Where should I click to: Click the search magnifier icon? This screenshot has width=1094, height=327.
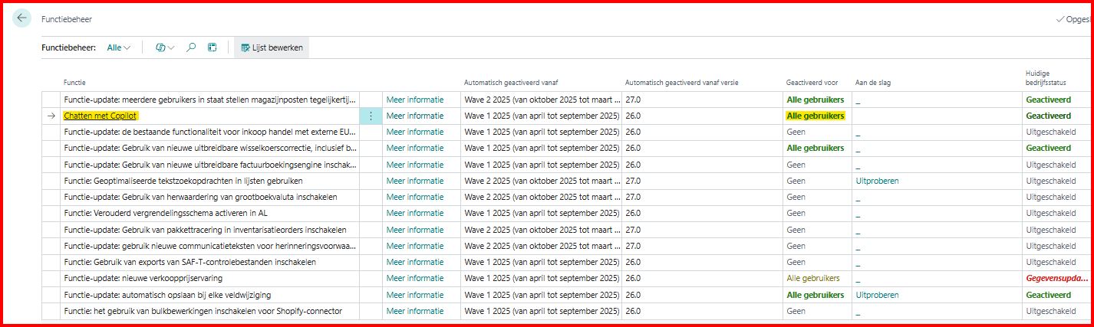[x=191, y=47]
